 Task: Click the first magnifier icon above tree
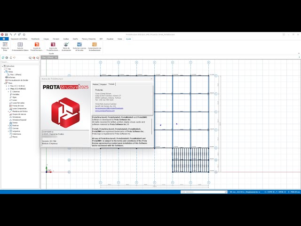tap(30, 58)
